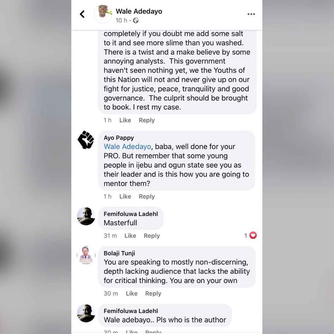This screenshot has height=334, width=334.
Task: Open Femifoluwa Ladehl's avatar beside the Masterfull comment
Action: point(86,216)
